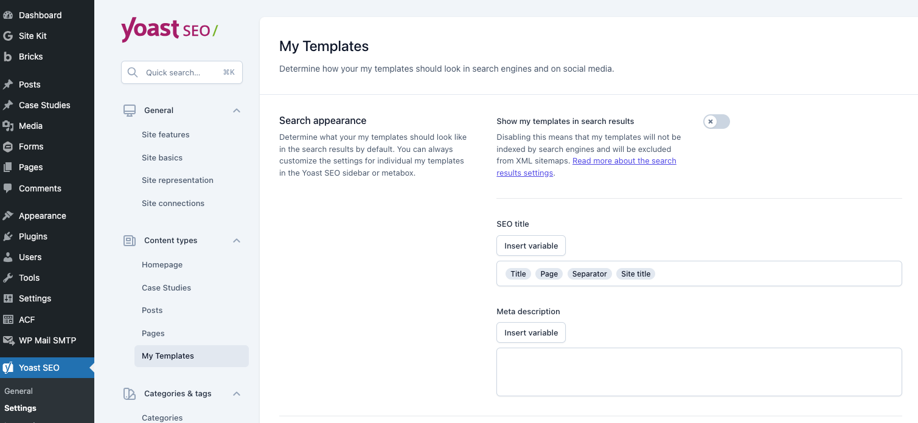This screenshot has height=423, width=918.
Task: Open the Site Kit Google icon
Action: pyautogui.click(x=8, y=36)
